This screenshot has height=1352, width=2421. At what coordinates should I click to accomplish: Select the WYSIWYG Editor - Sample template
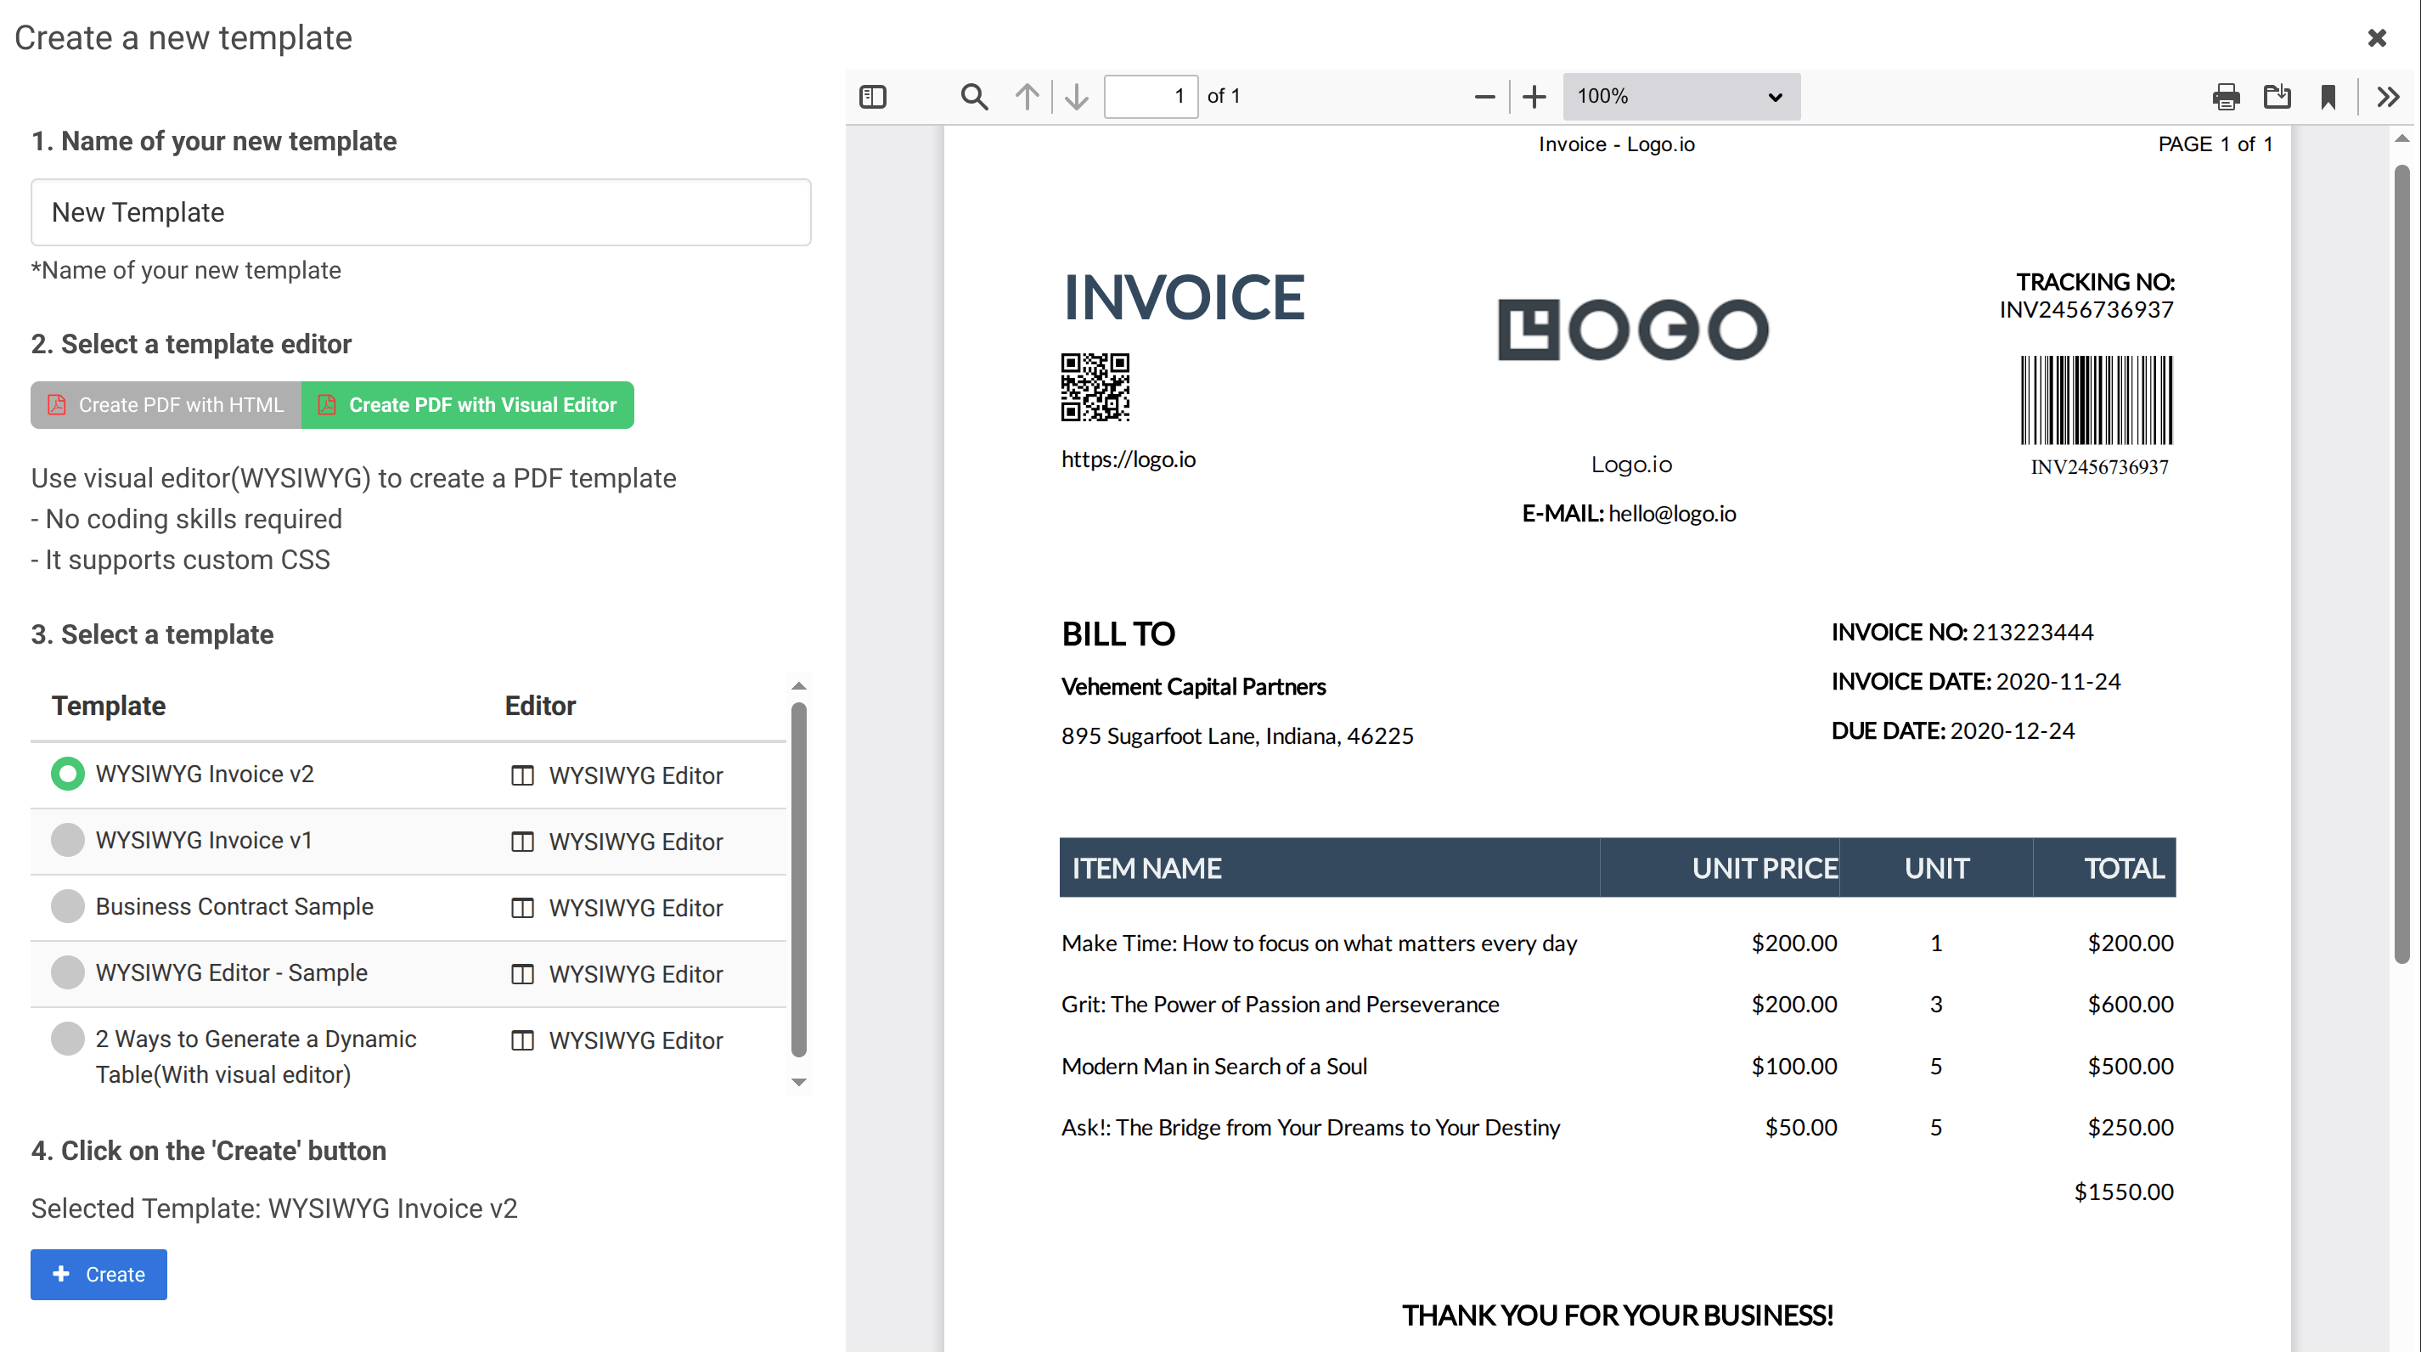pos(67,972)
